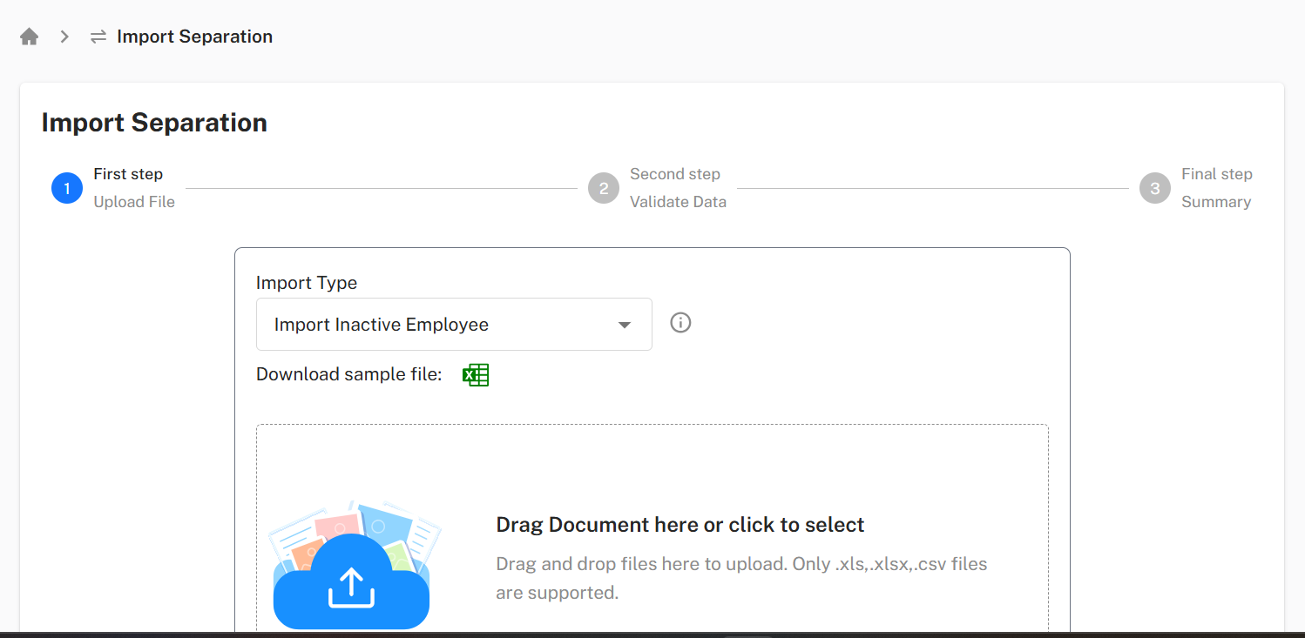Click the Excel sample file icon

(476, 374)
